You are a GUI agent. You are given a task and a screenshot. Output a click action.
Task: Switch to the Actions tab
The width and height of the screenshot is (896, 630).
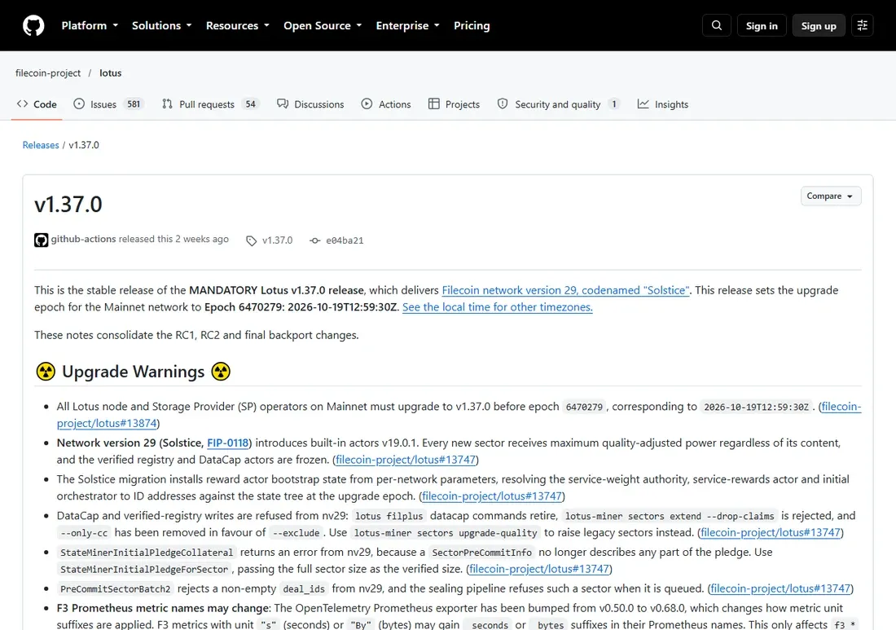[x=386, y=104]
